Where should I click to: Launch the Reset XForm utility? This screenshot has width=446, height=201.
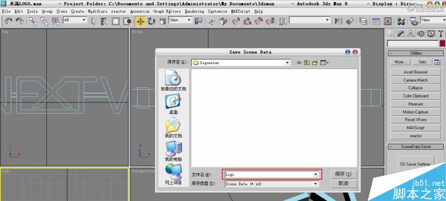coord(415,120)
